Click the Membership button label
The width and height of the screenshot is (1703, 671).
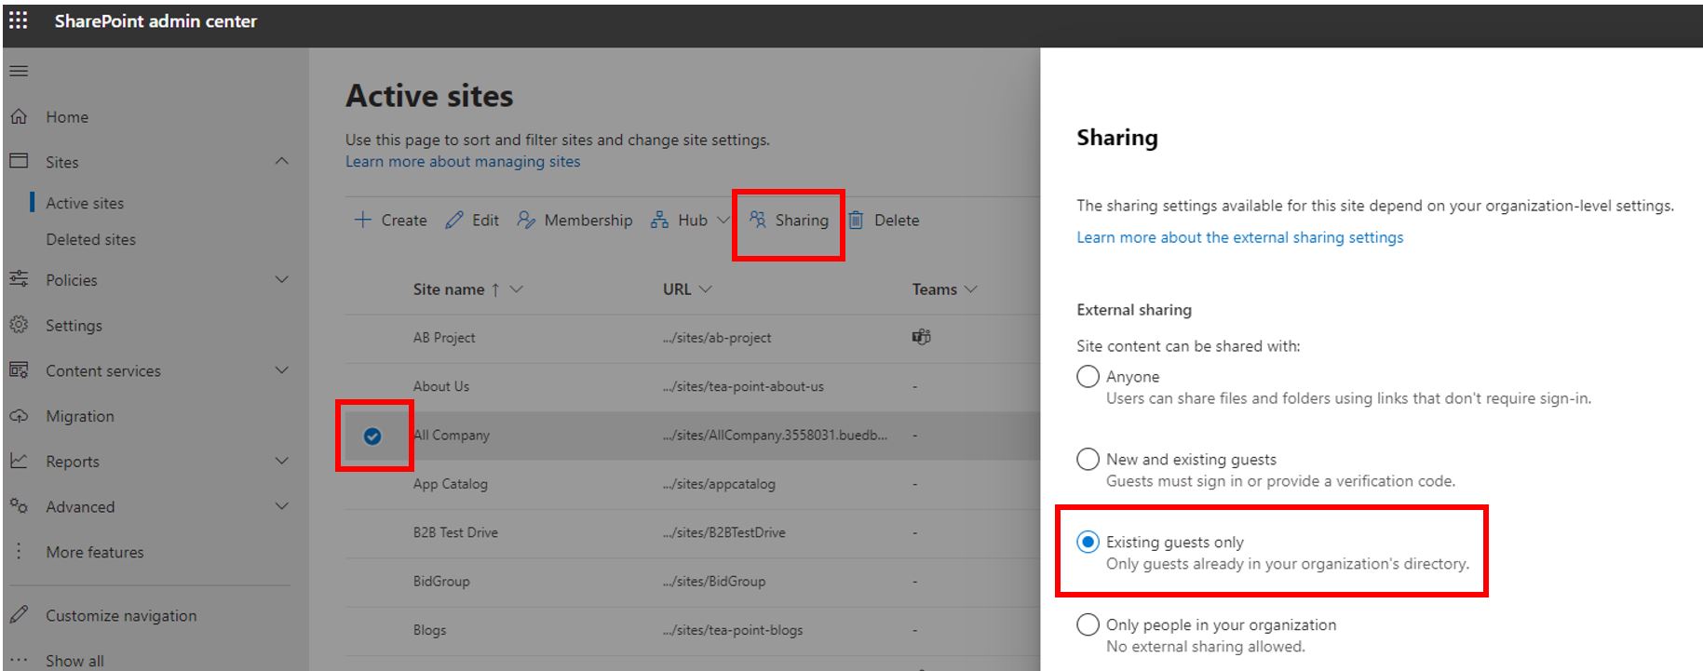588,221
